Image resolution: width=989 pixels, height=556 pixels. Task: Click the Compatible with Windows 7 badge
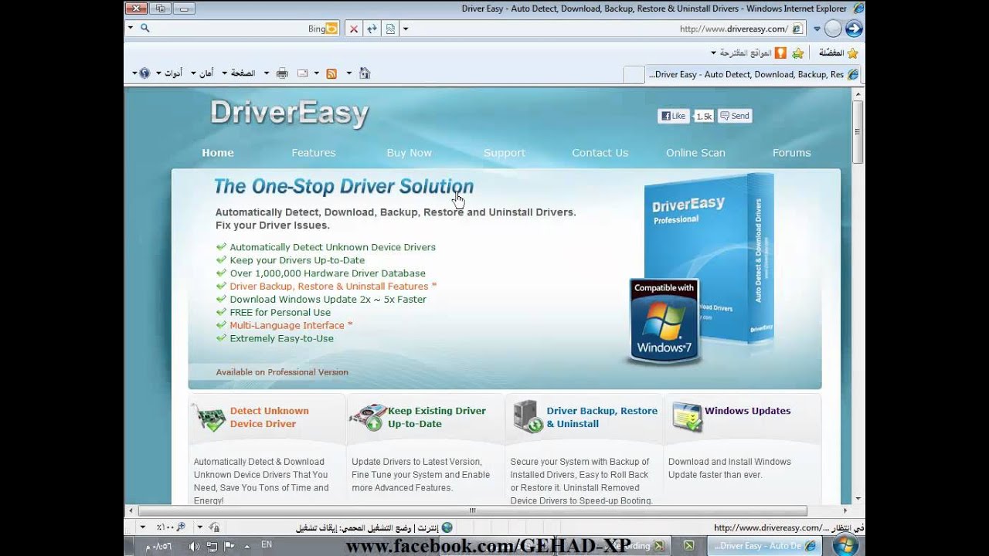coord(664,321)
